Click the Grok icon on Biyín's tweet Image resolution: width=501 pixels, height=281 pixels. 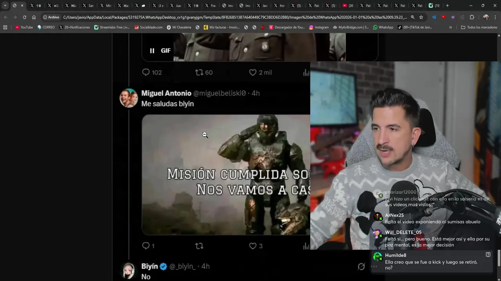click(361, 266)
